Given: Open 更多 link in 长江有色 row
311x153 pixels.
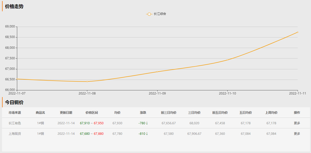Looking at the screenshot, I should coord(297,123).
